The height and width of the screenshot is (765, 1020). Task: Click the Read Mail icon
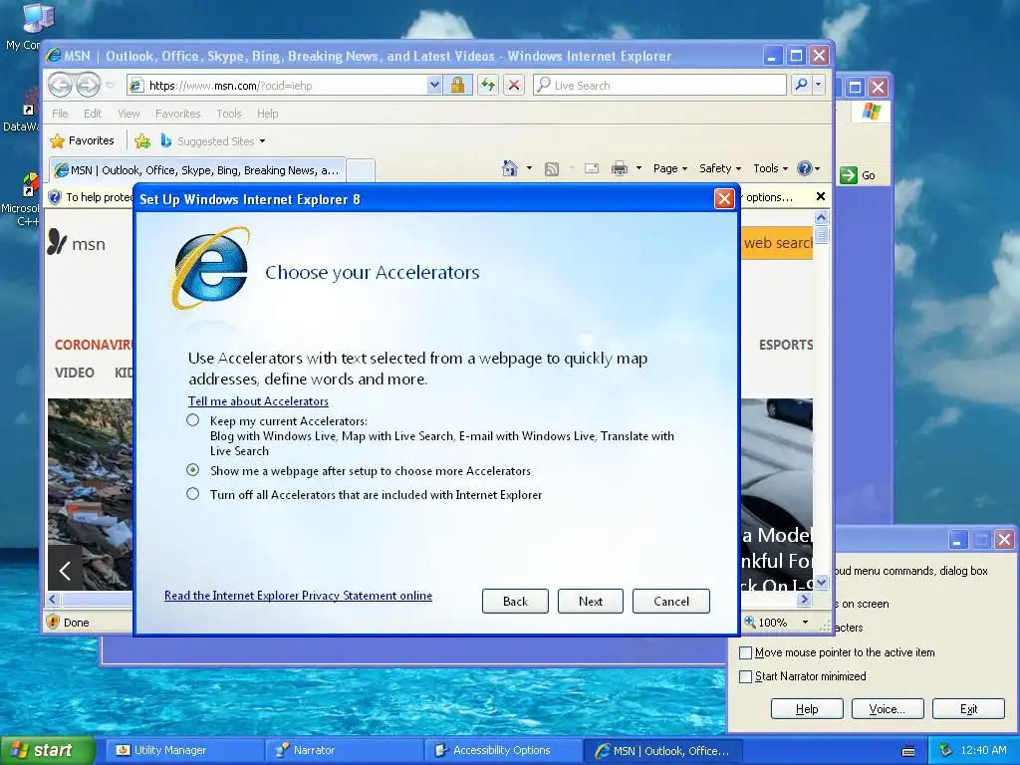tap(592, 169)
